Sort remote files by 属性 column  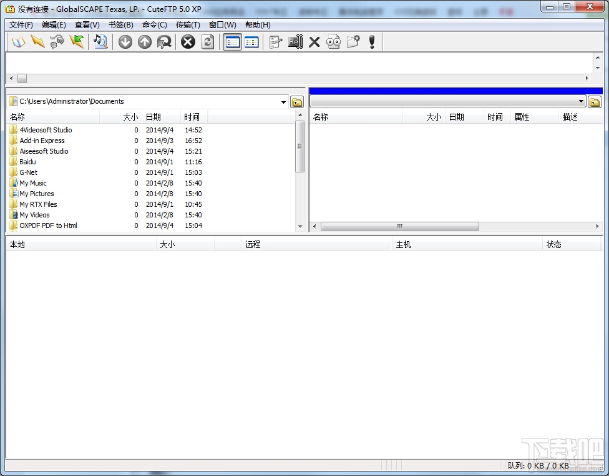pos(535,117)
